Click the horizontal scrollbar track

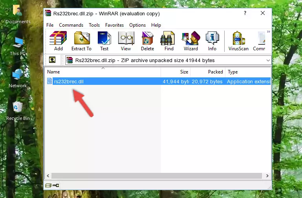coord(157,176)
